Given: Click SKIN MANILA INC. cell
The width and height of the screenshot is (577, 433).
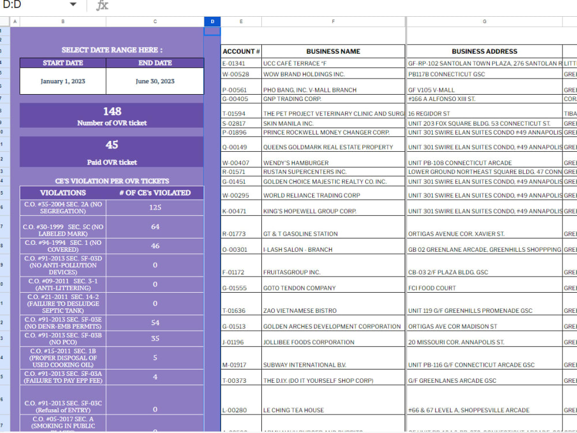Looking at the screenshot, I should click(334, 124).
